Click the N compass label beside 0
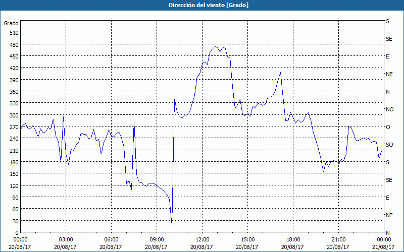 (387, 233)
